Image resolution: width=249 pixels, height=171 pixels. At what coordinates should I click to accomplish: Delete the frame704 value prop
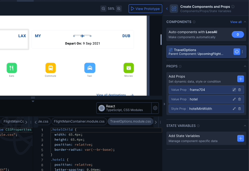pyautogui.click(x=240, y=90)
